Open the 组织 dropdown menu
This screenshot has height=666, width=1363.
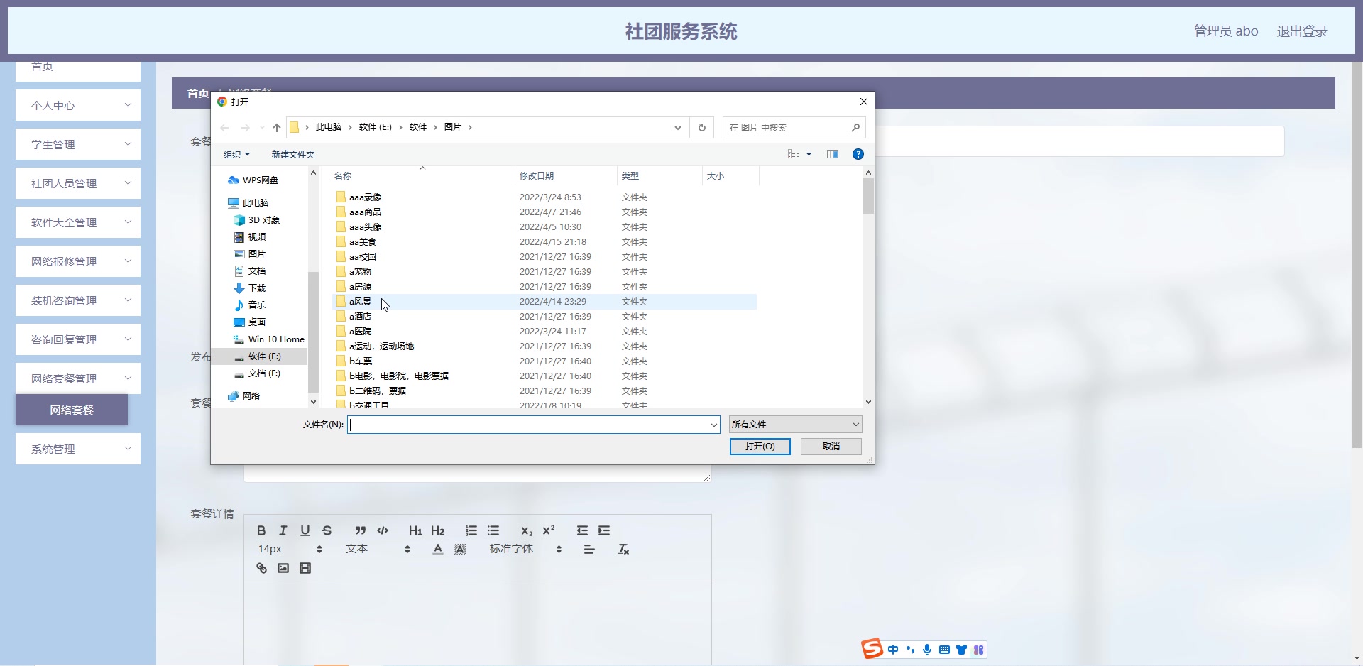point(237,154)
